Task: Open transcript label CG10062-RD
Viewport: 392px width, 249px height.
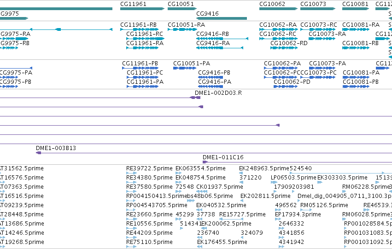Action: pyautogui.click(x=289, y=43)
